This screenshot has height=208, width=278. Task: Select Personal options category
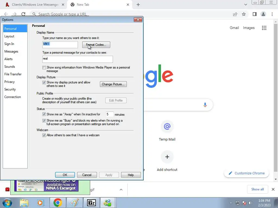(15, 28)
